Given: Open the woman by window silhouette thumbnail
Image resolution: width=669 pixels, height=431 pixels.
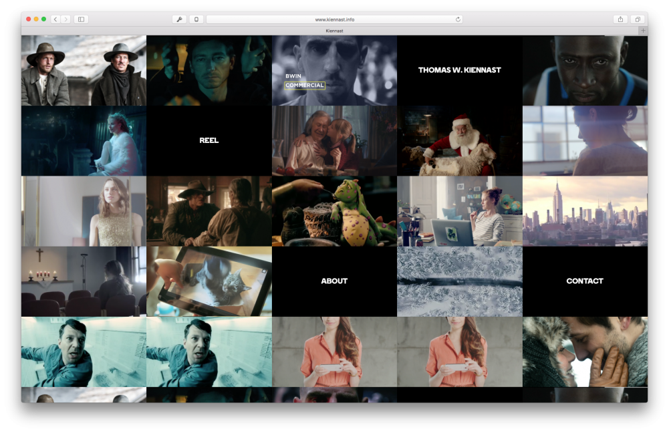Looking at the screenshot, I should 585,141.
